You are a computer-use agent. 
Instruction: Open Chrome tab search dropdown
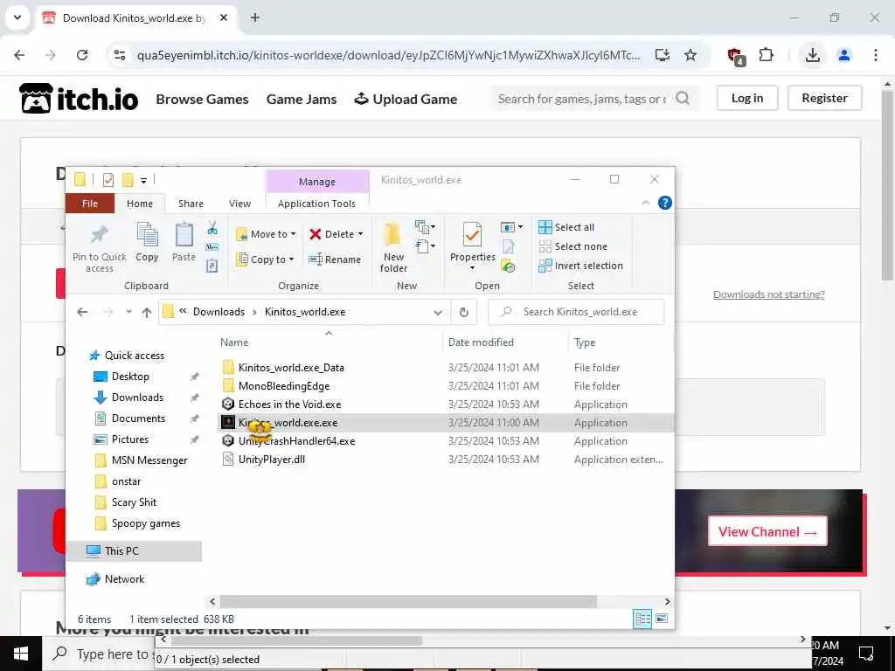[x=17, y=17]
